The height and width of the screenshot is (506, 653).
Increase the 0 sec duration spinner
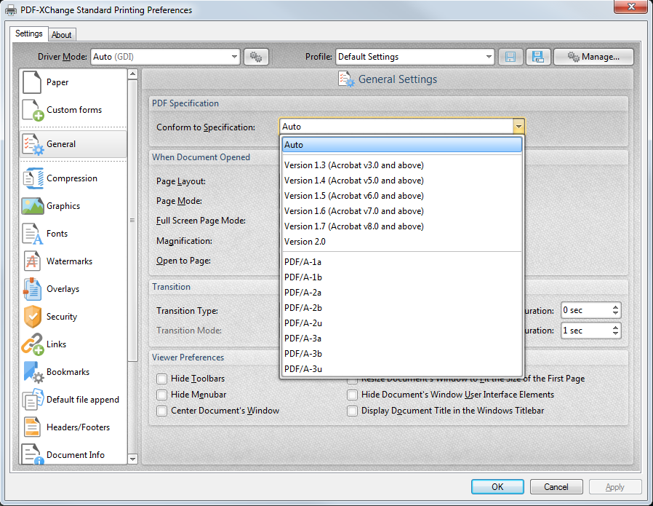[x=615, y=307]
